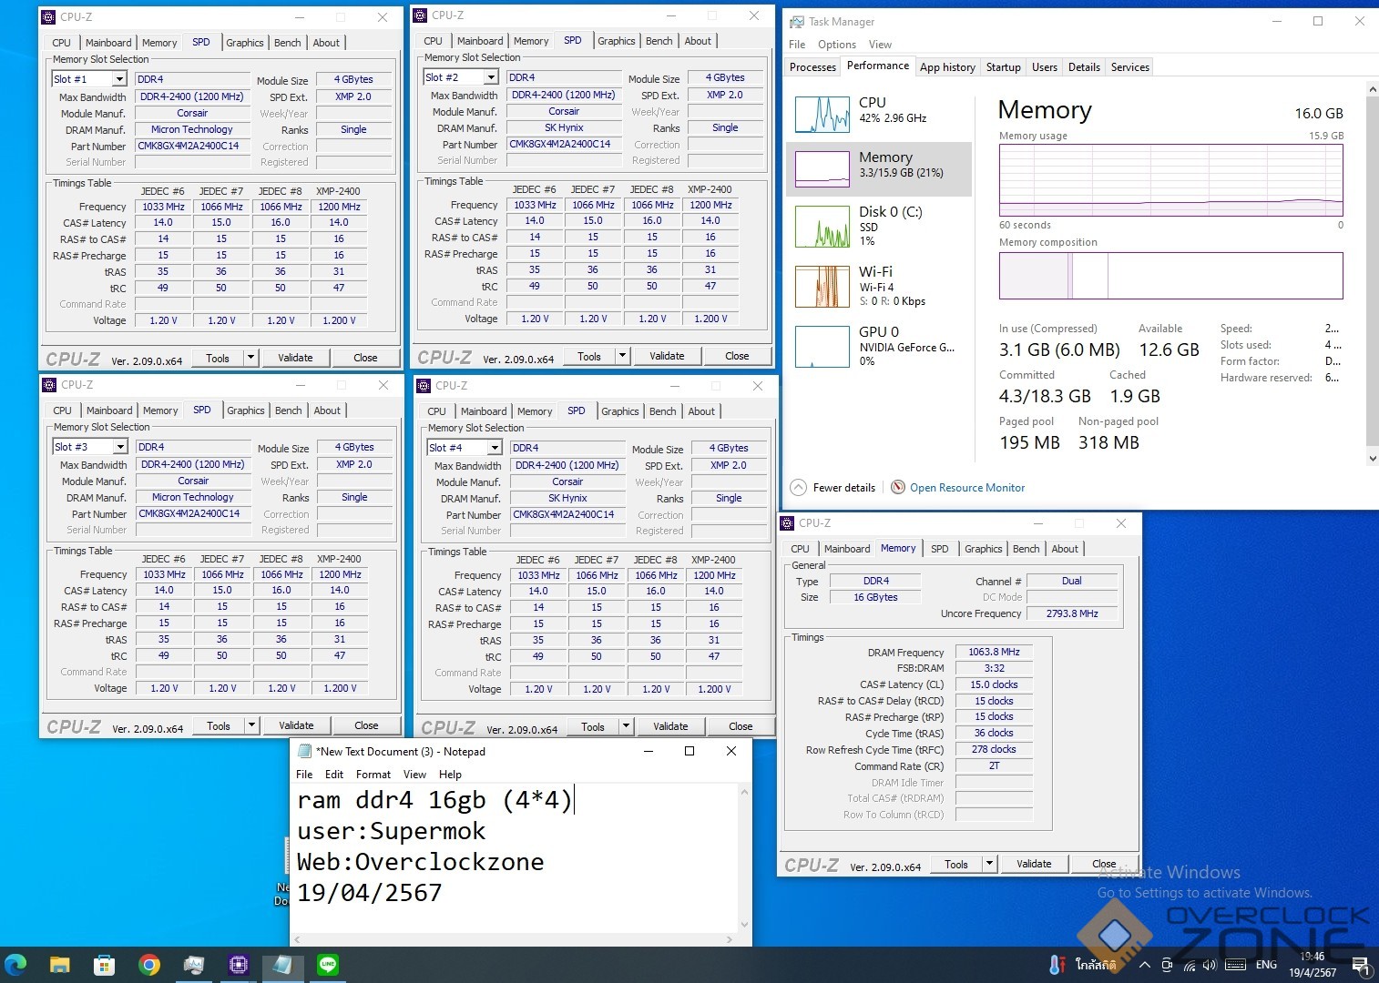This screenshot has height=983, width=1379.
Task: Expand the Tools dropdown arrow in Memory window
Action: (x=990, y=864)
